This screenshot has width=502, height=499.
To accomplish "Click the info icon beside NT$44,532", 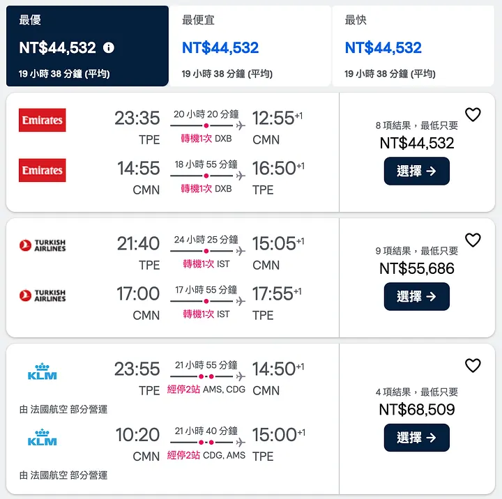I will (x=108, y=48).
